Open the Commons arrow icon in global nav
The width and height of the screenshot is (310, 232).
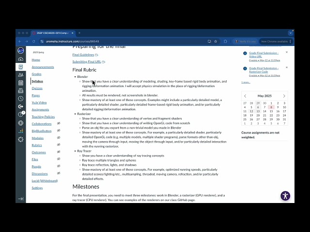point(20,106)
